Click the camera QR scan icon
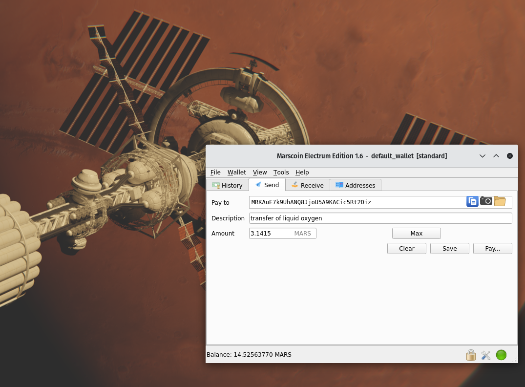The width and height of the screenshot is (525, 387). click(x=486, y=201)
